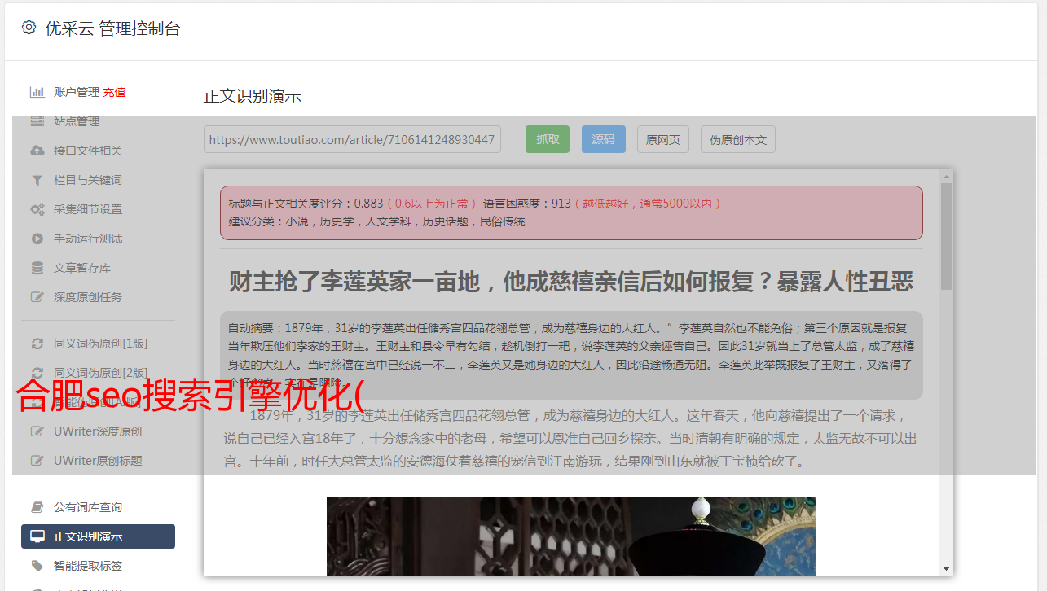Click the gear icon beside 优采云 管理控制台
The height and width of the screenshot is (591, 1047).
[x=29, y=28]
